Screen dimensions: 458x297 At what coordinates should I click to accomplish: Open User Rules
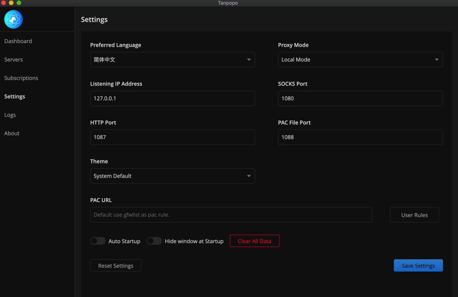[x=414, y=215]
